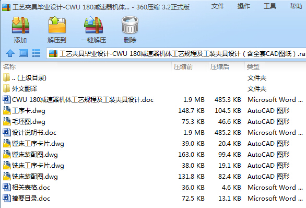
Task: Click the 13.1 KB compressed size value
Action: (230, 198)
